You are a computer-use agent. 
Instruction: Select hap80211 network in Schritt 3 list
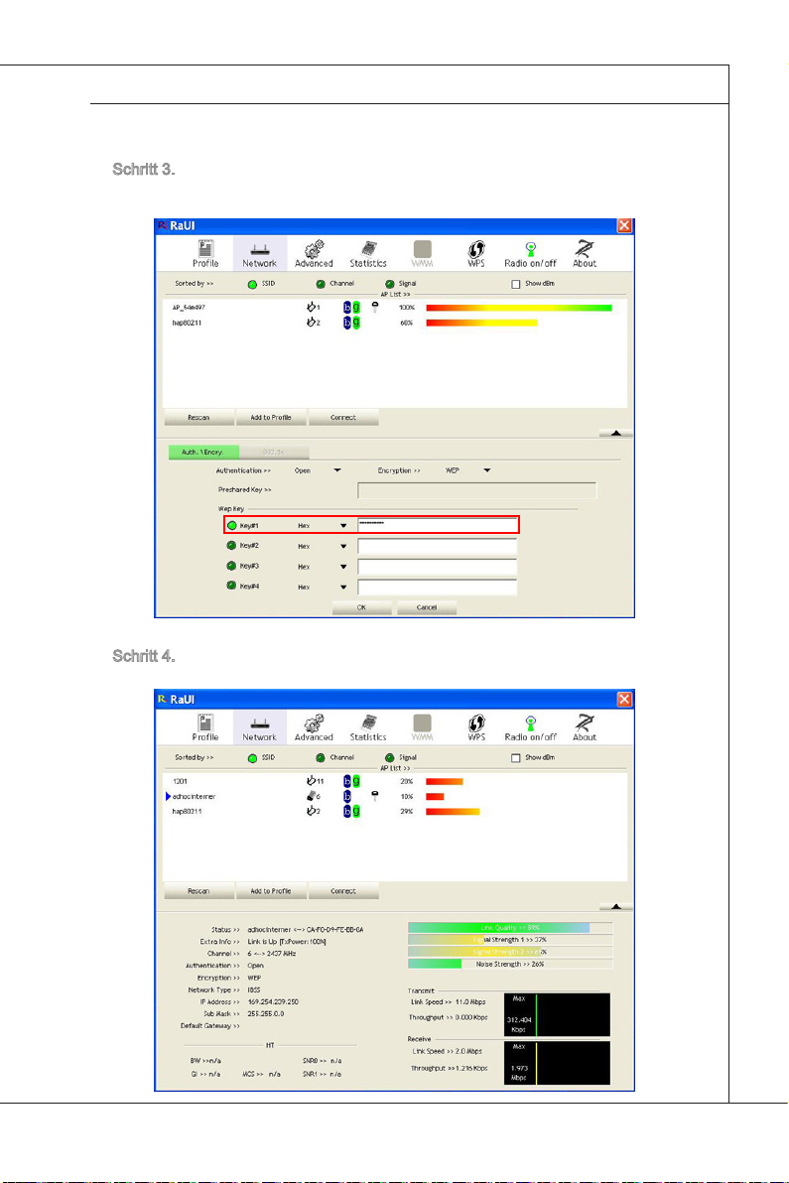click(x=395, y=323)
